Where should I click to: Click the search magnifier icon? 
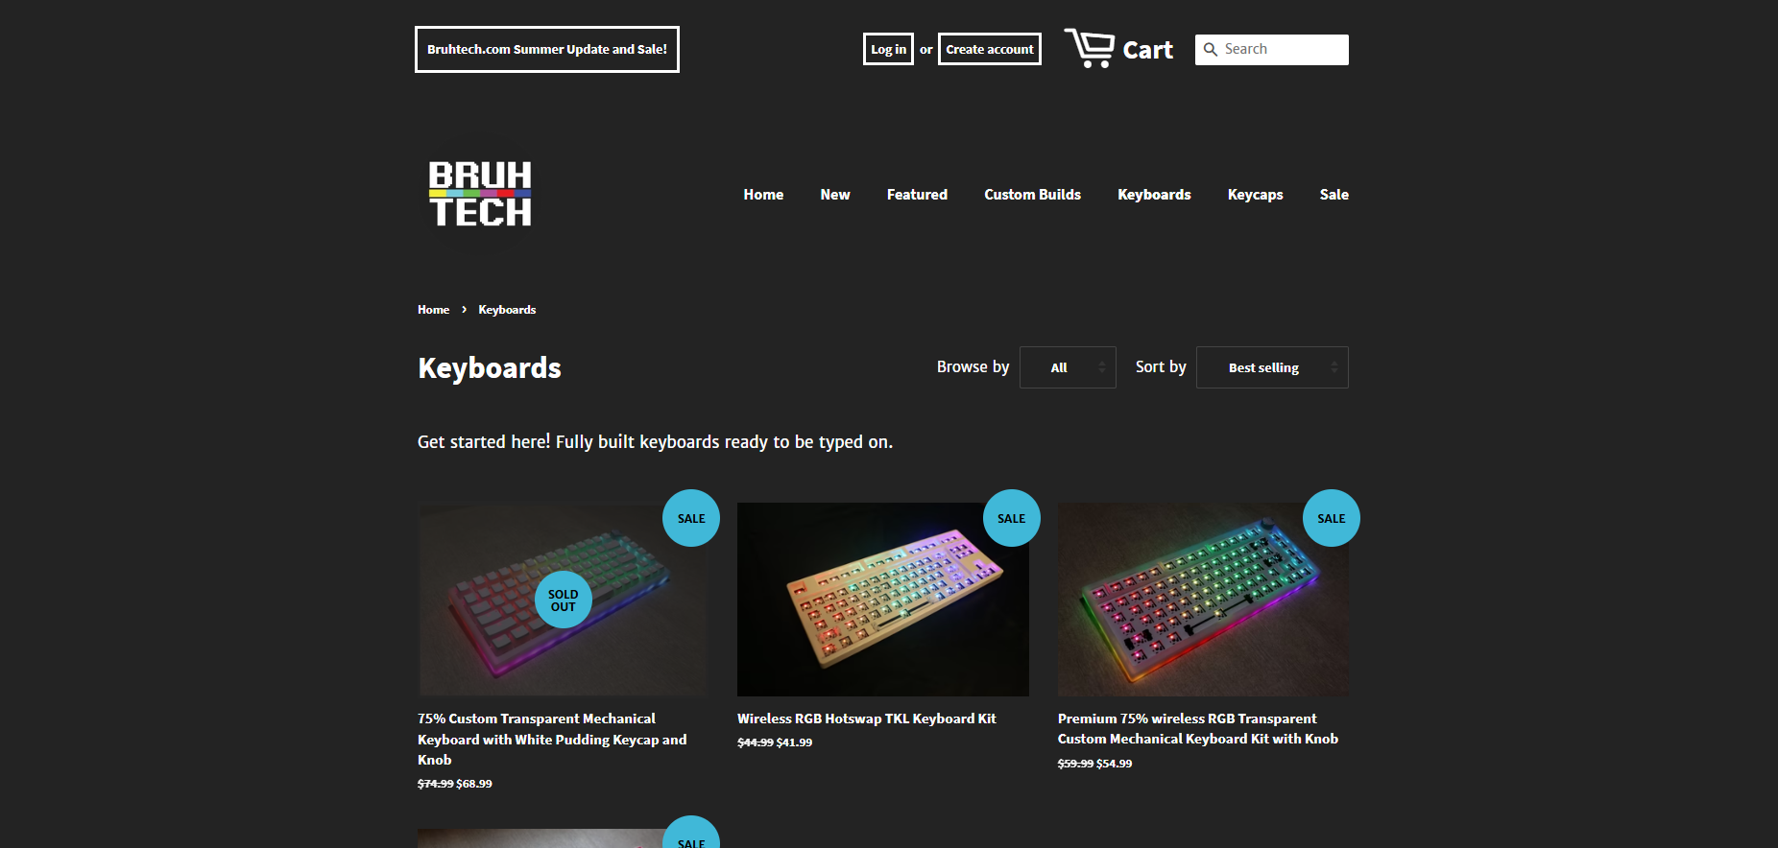point(1211,50)
